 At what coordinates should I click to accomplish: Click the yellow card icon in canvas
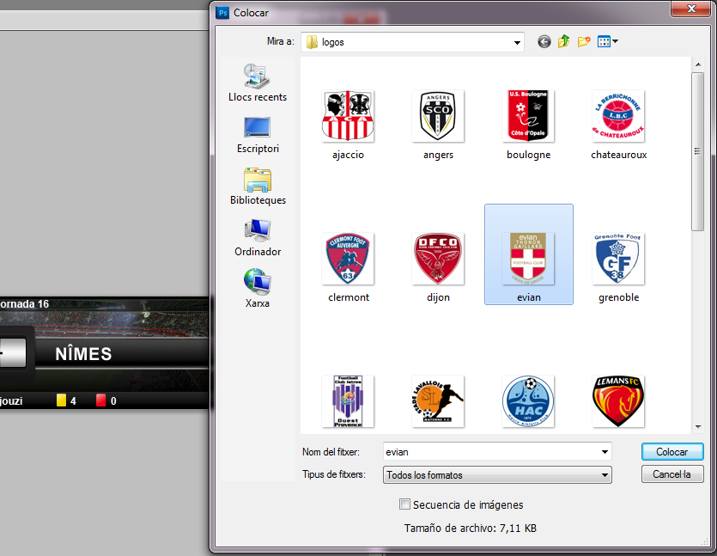point(61,400)
